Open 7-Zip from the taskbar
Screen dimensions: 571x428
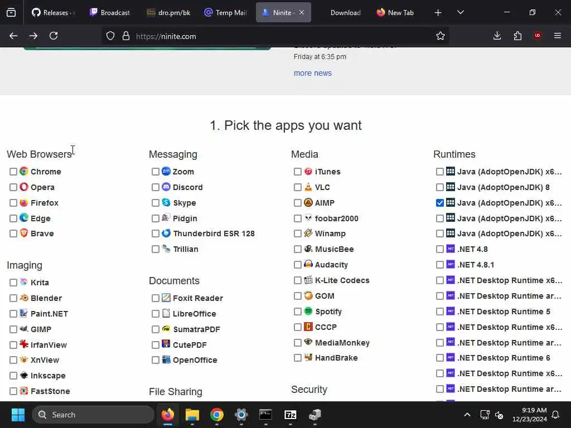pyautogui.click(x=290, y=415)
